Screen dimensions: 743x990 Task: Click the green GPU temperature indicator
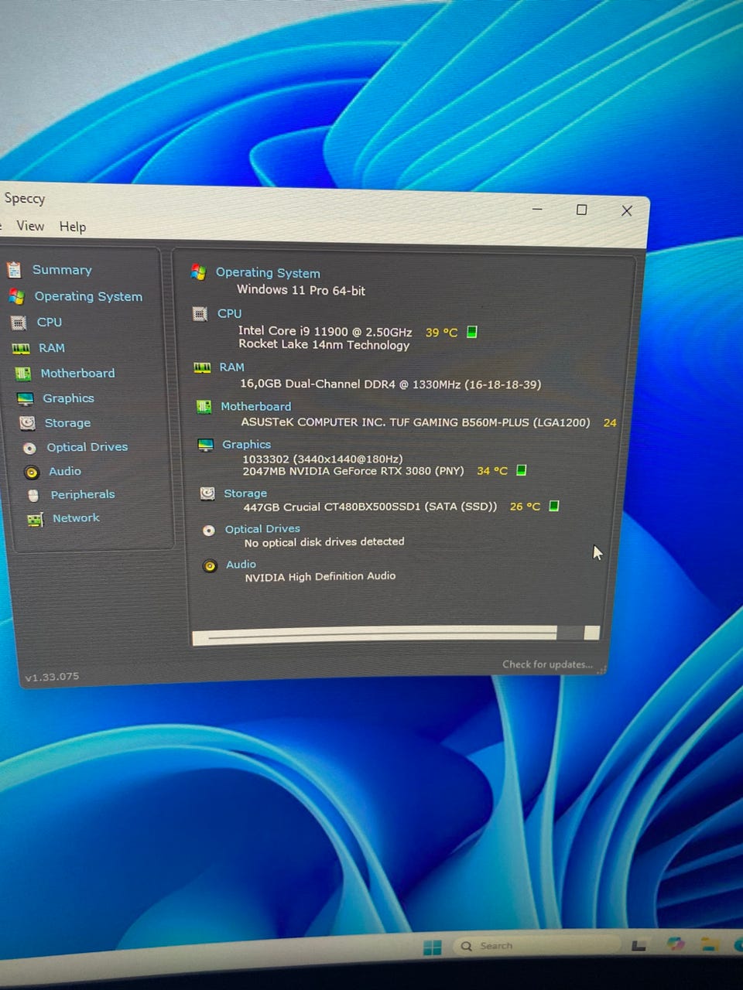coord(521,470)
